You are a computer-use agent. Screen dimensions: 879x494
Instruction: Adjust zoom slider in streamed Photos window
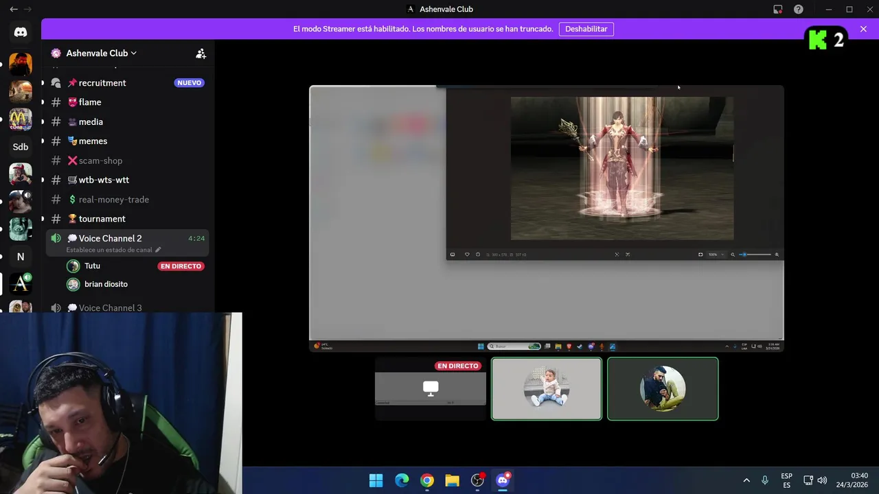click(755, 255)
